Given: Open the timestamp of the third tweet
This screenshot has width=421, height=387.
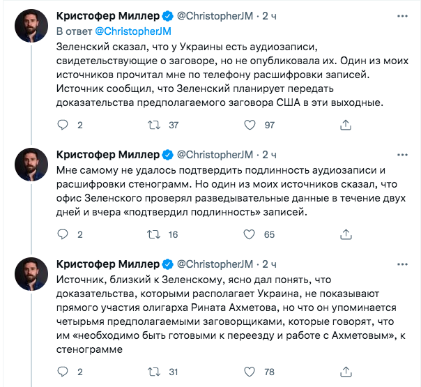Looking at the screenshot, I should coord(269,264).
